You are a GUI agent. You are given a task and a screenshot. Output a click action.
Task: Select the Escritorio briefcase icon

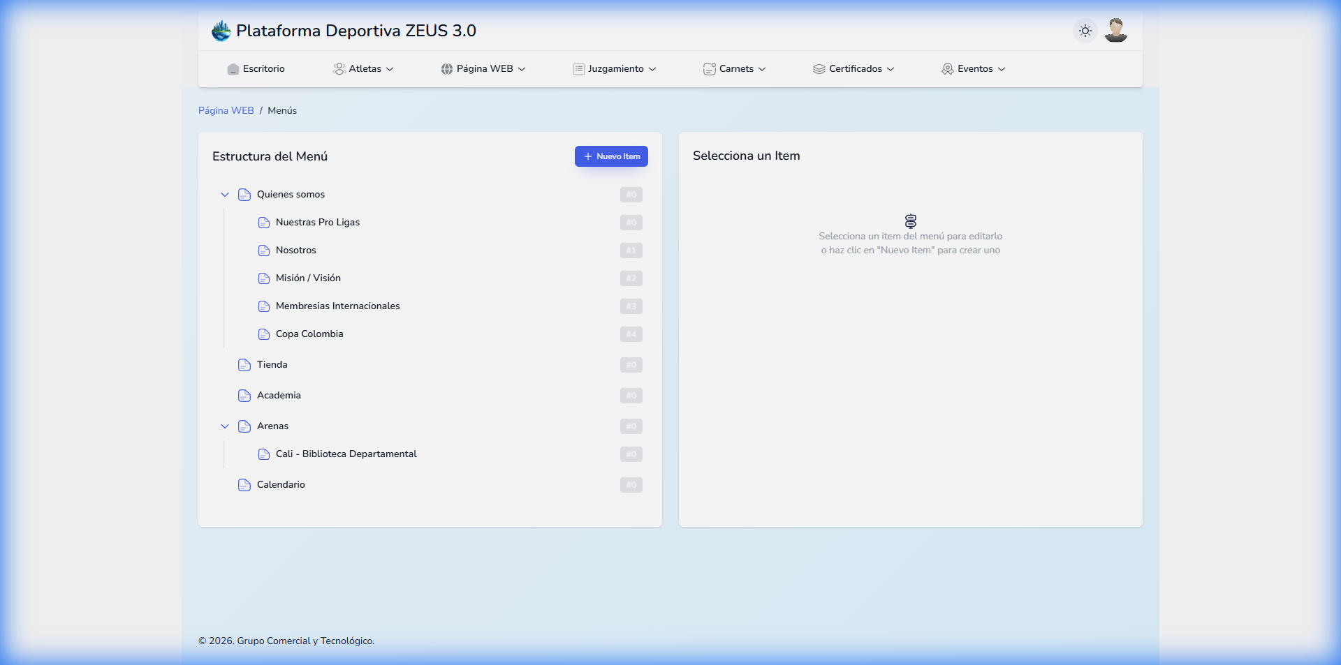pyautogui.click(x=233, y=69)
